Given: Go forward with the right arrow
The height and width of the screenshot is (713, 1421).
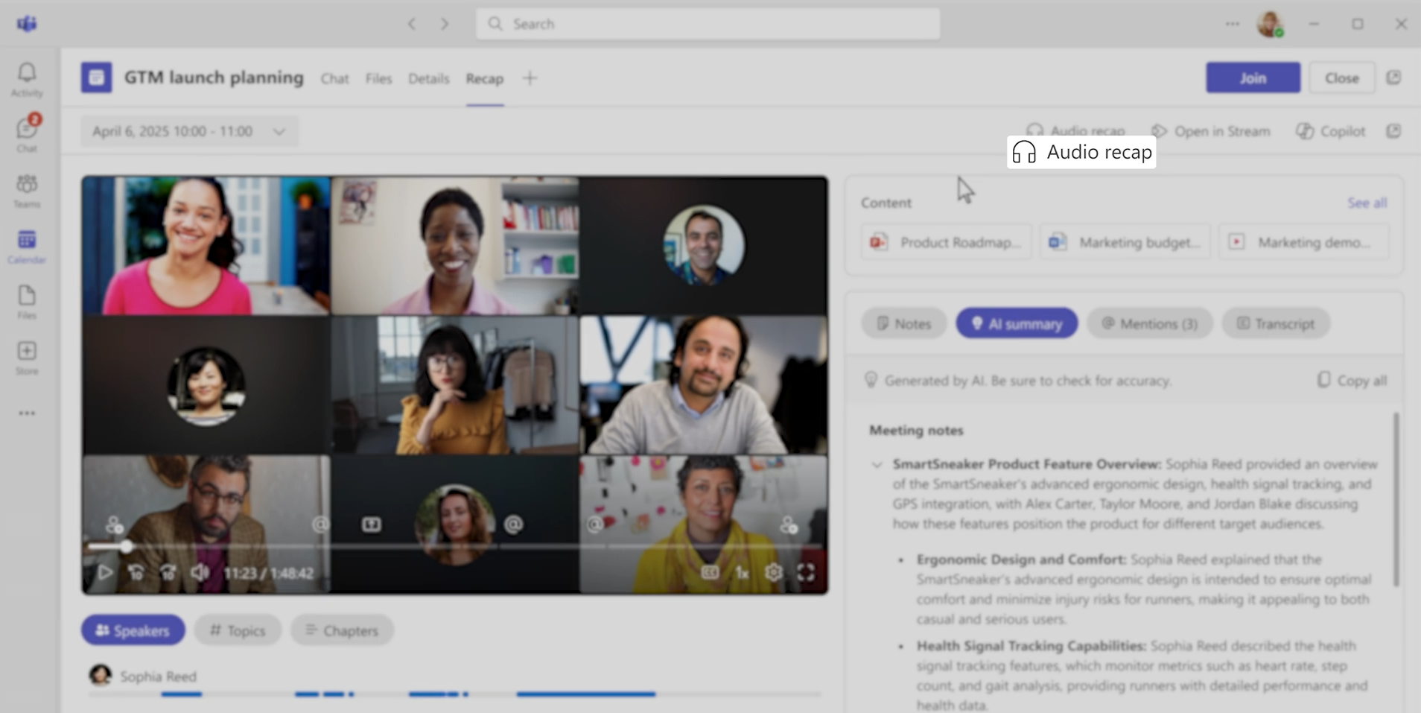Looking at the screenshot, I should click(445, 24).
